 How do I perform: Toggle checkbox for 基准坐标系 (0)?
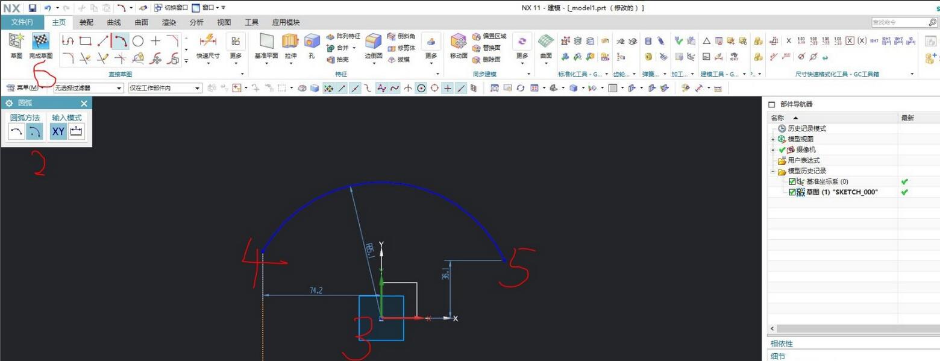(x=792, y=181)
